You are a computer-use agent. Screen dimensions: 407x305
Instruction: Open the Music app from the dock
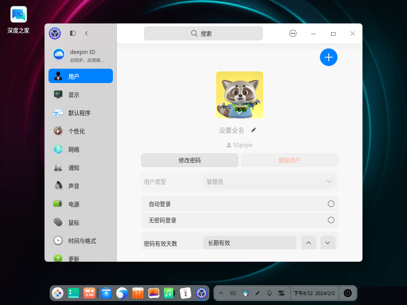pyautogui.click(x=169, y=293)
